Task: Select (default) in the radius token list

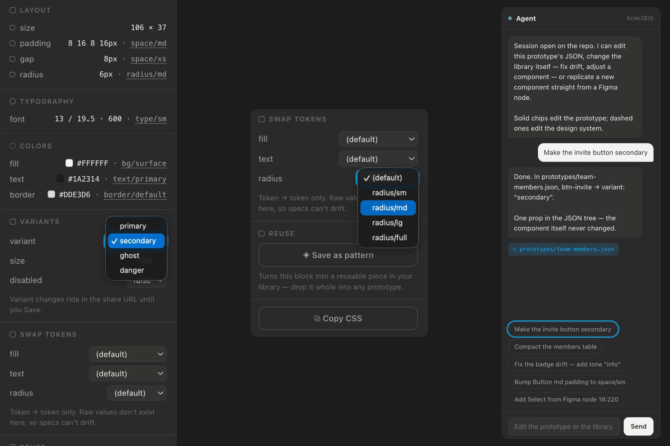Action: click(x=388, y=178)
